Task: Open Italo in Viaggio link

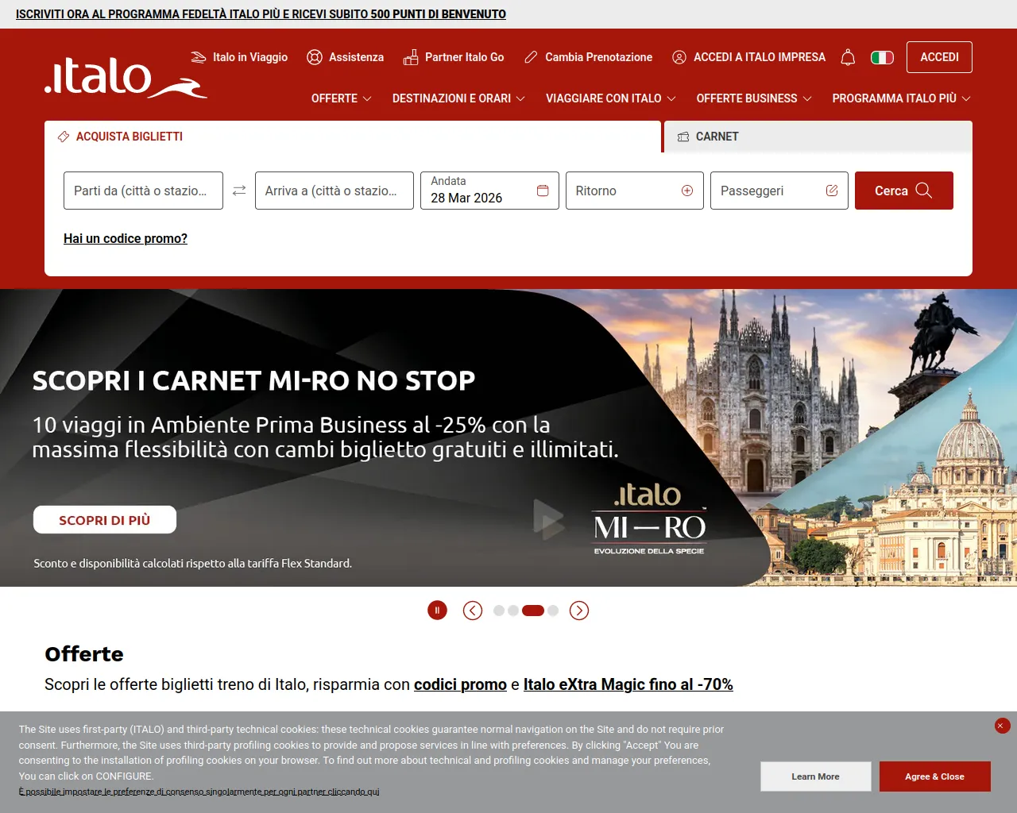Action: tap(239, 57)
